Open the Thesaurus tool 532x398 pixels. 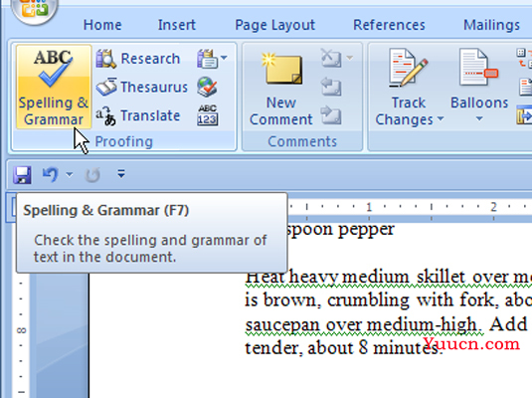(142, 88)
